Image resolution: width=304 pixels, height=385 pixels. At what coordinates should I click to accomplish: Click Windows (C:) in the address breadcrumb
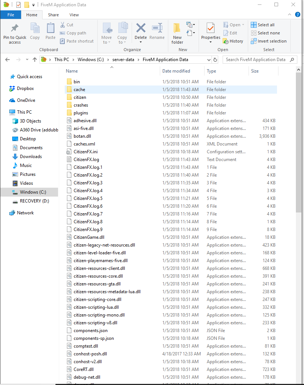pos(91,60)
